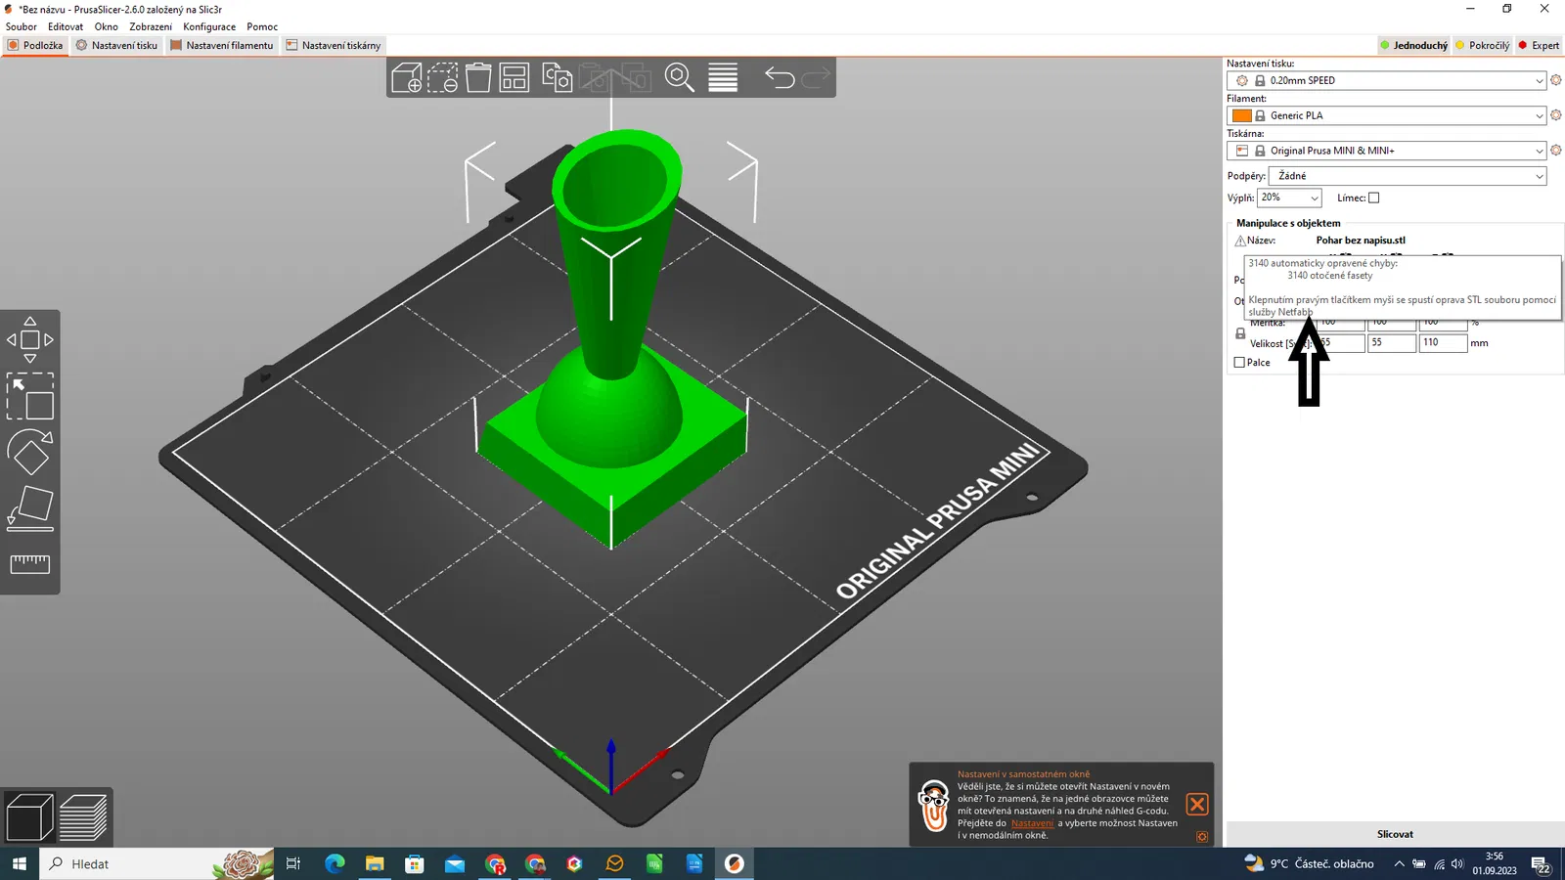Switch to the Nastavení tisku tab
This screenshot has width=1565, height=880.
(x=116, y=45)
